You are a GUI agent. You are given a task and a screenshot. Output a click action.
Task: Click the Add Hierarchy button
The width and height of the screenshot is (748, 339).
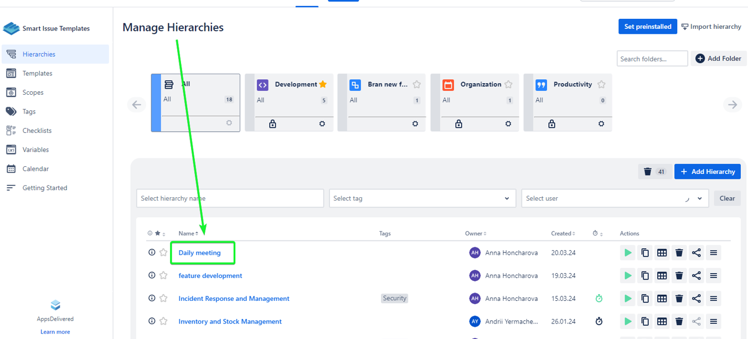coord(707,172)
